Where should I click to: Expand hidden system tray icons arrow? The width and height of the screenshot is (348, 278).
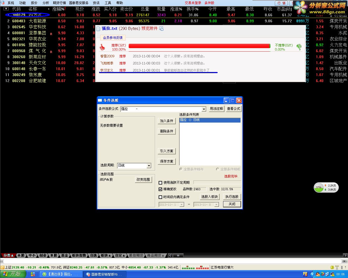pyautogui.click(x=313, y=274)
